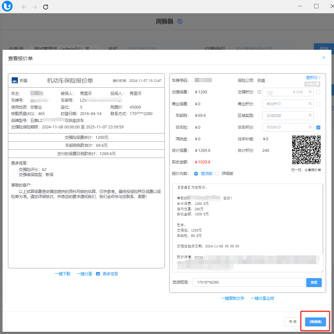
Task: Go forward with the right arrow
Action: pyautogui.click(x=35, y=7)
